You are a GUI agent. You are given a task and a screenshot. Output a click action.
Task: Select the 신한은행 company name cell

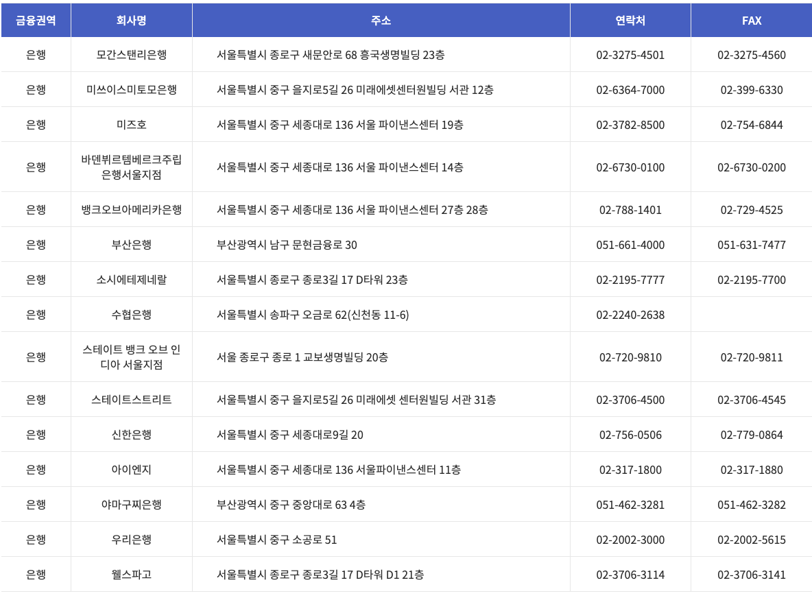point(132,434)
